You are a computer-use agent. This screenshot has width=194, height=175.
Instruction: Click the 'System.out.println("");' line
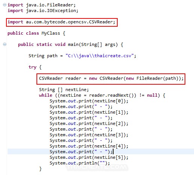(80, 163)
